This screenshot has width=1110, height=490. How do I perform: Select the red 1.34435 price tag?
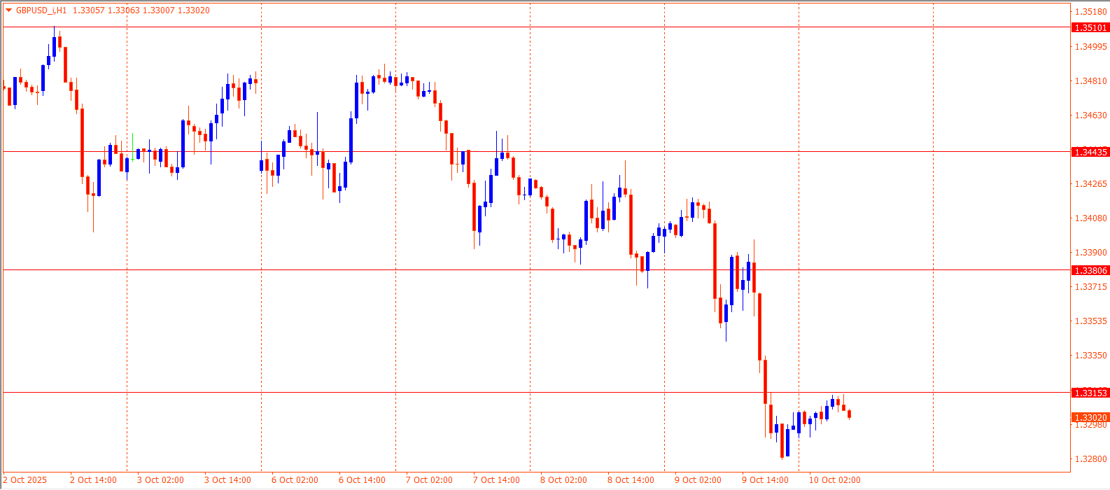click(1090, 152)
